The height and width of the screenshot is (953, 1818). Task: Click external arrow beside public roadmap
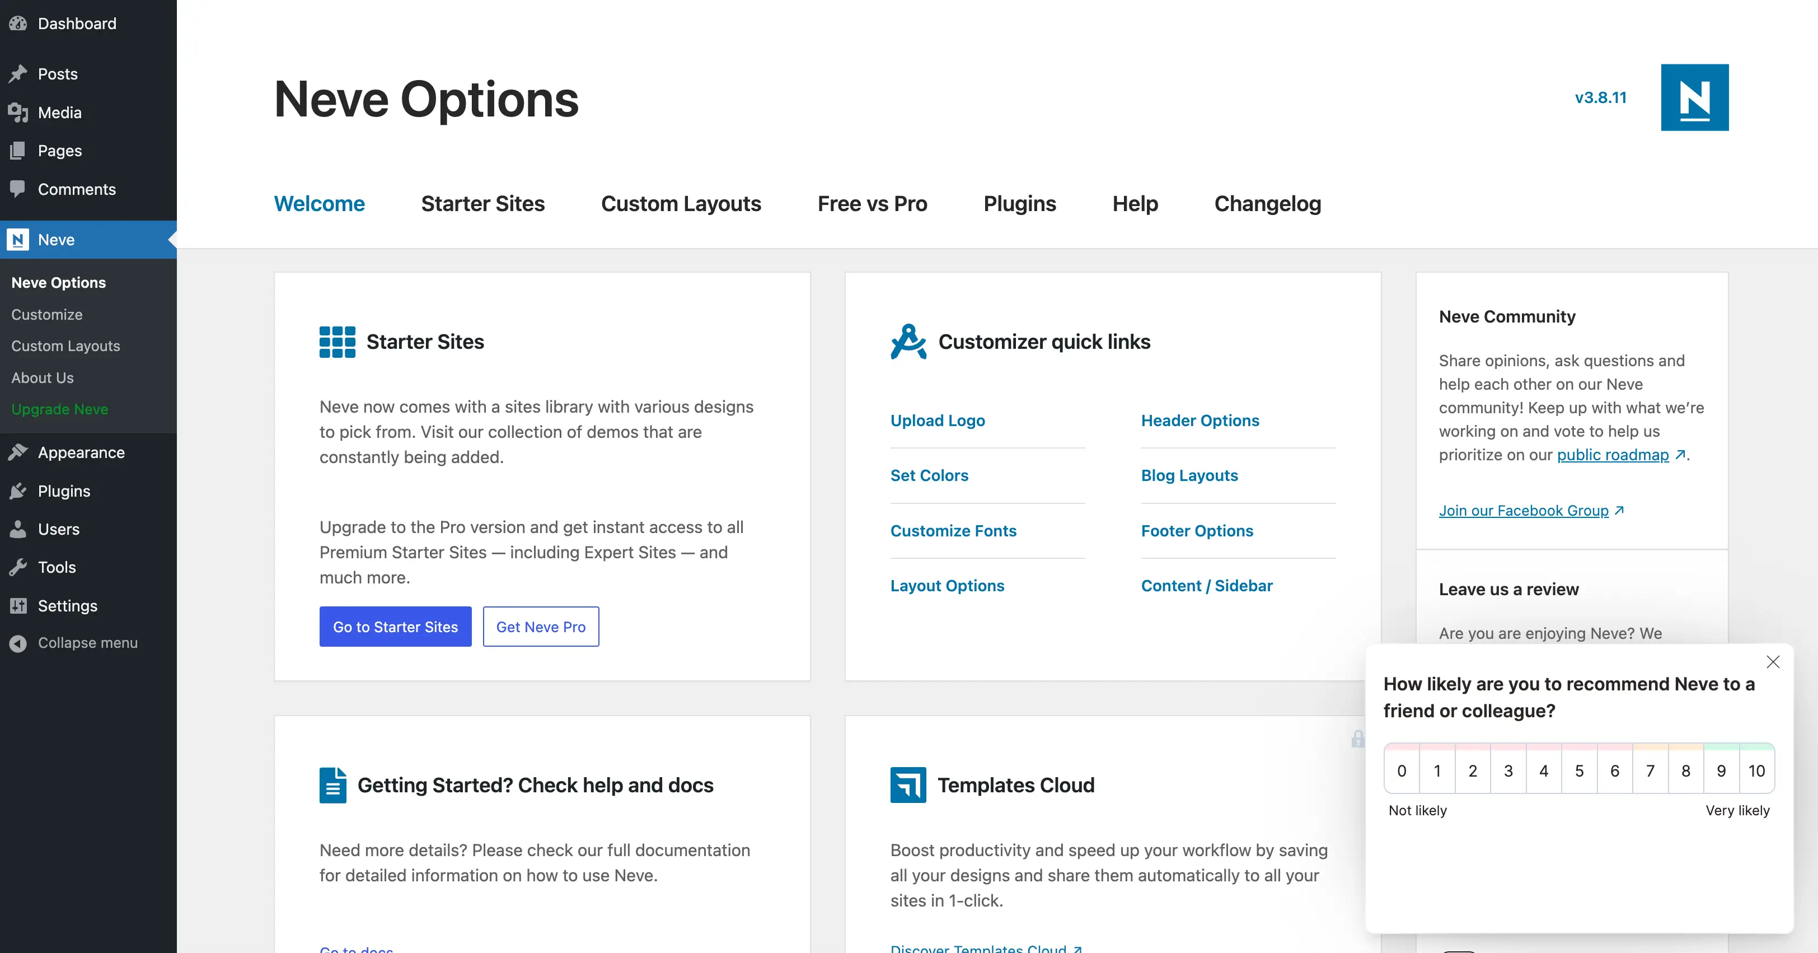point(1680,455)
